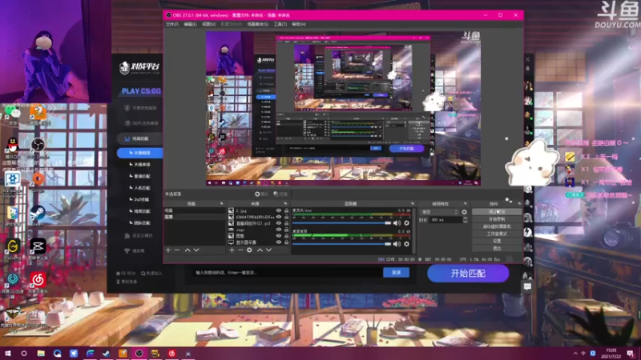The image size is (641, 360).
Task: Remove selected scene with Scenes minus button
Action: pyautogui.click(x=177, y=250)
